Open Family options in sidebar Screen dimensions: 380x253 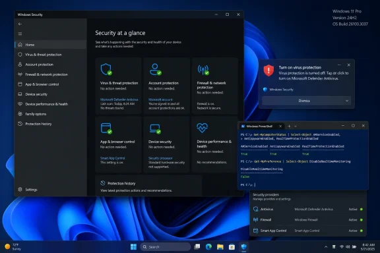pyautogui.click(x=50, y=114)
